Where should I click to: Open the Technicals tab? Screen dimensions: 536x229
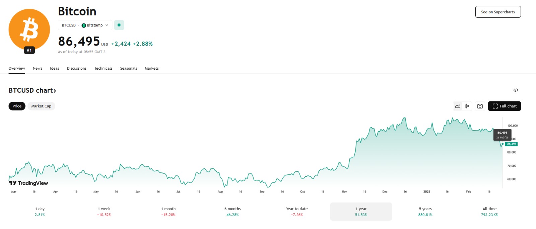click(103, 68)
